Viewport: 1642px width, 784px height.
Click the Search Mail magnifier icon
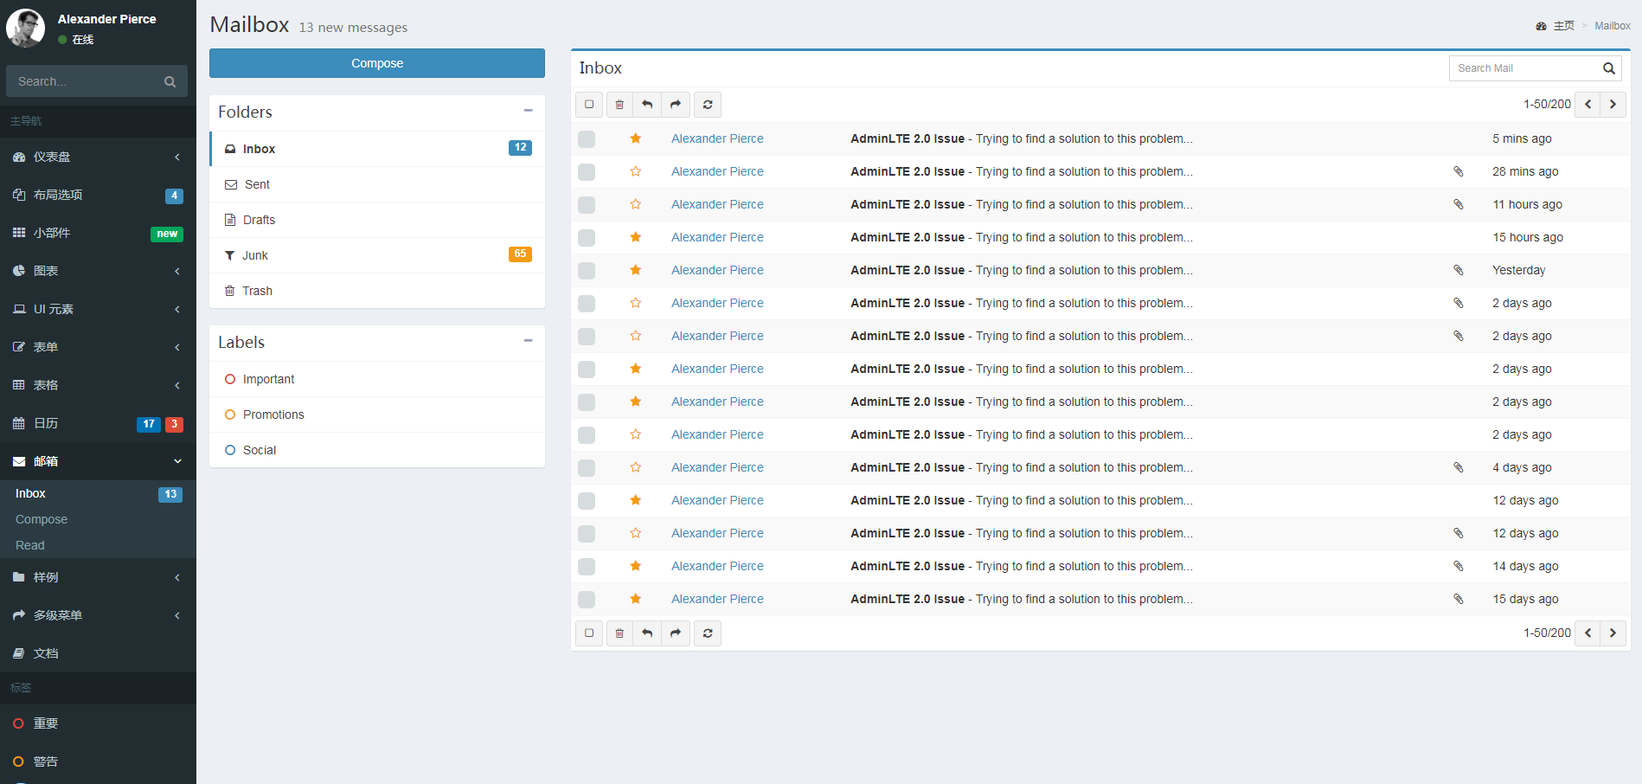1608,68
